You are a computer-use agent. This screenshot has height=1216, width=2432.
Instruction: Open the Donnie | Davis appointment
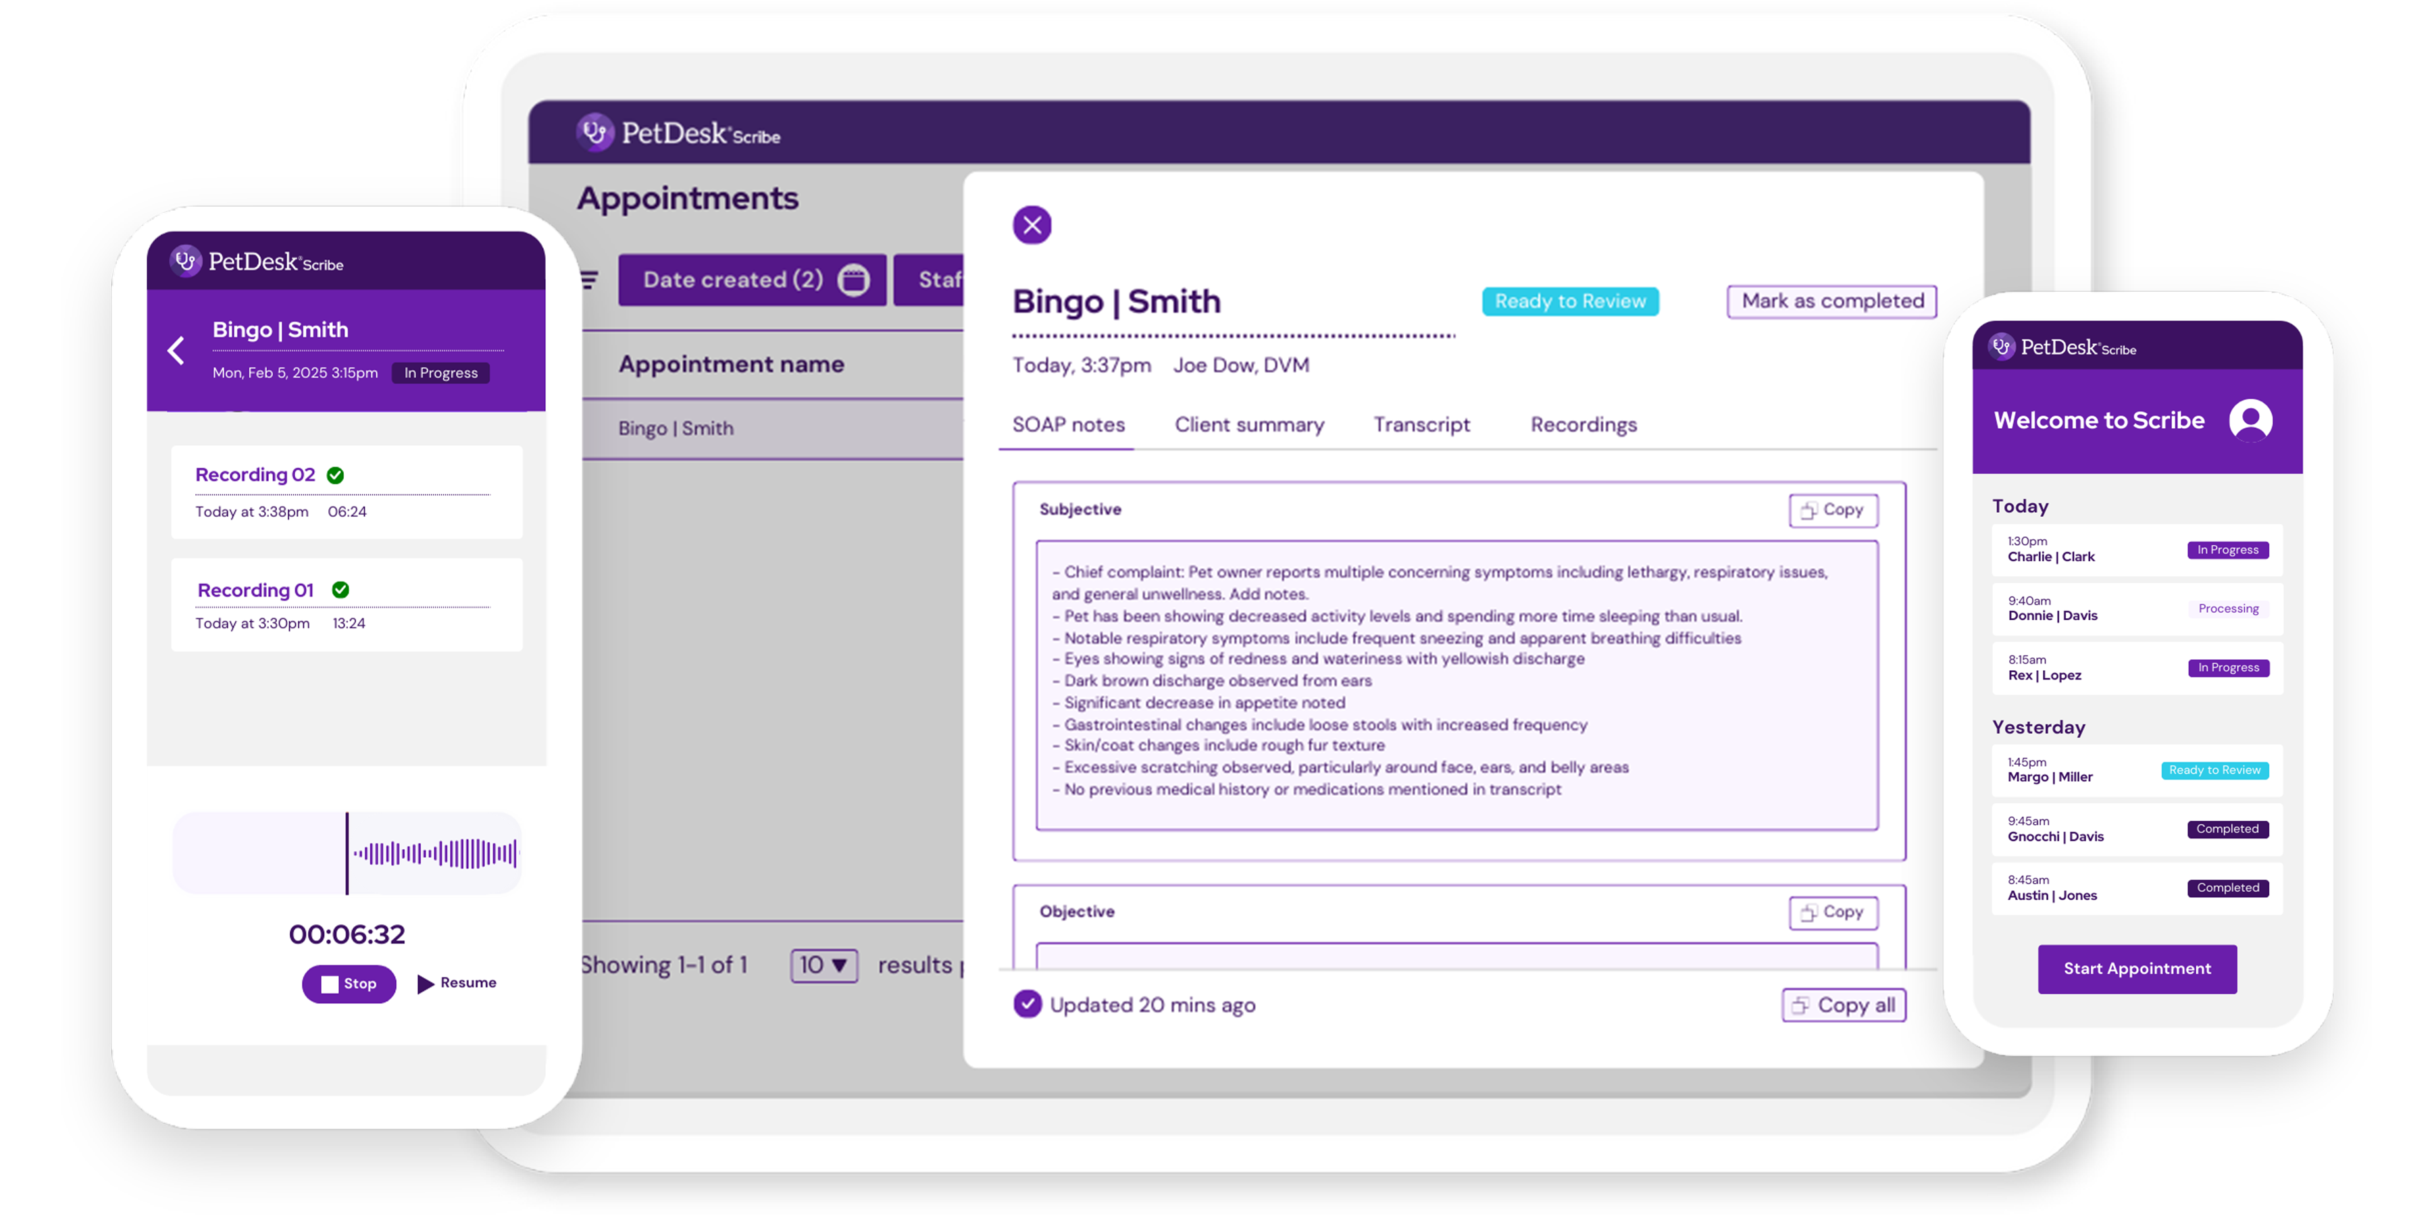(x=2137, y=609)
